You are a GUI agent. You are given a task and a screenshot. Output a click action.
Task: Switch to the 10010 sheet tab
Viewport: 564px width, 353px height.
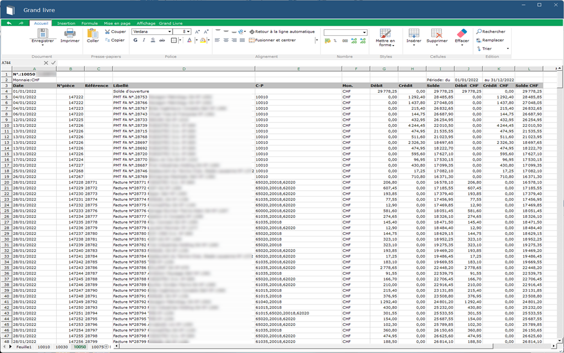[x=44, y=347]
